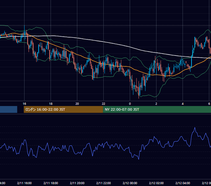Image resolution: width=211 pixels, height=186 pixels.
Task: Click the ロンドン 16:00-22:00 JST session bar
Action: [x=63, y=109]
